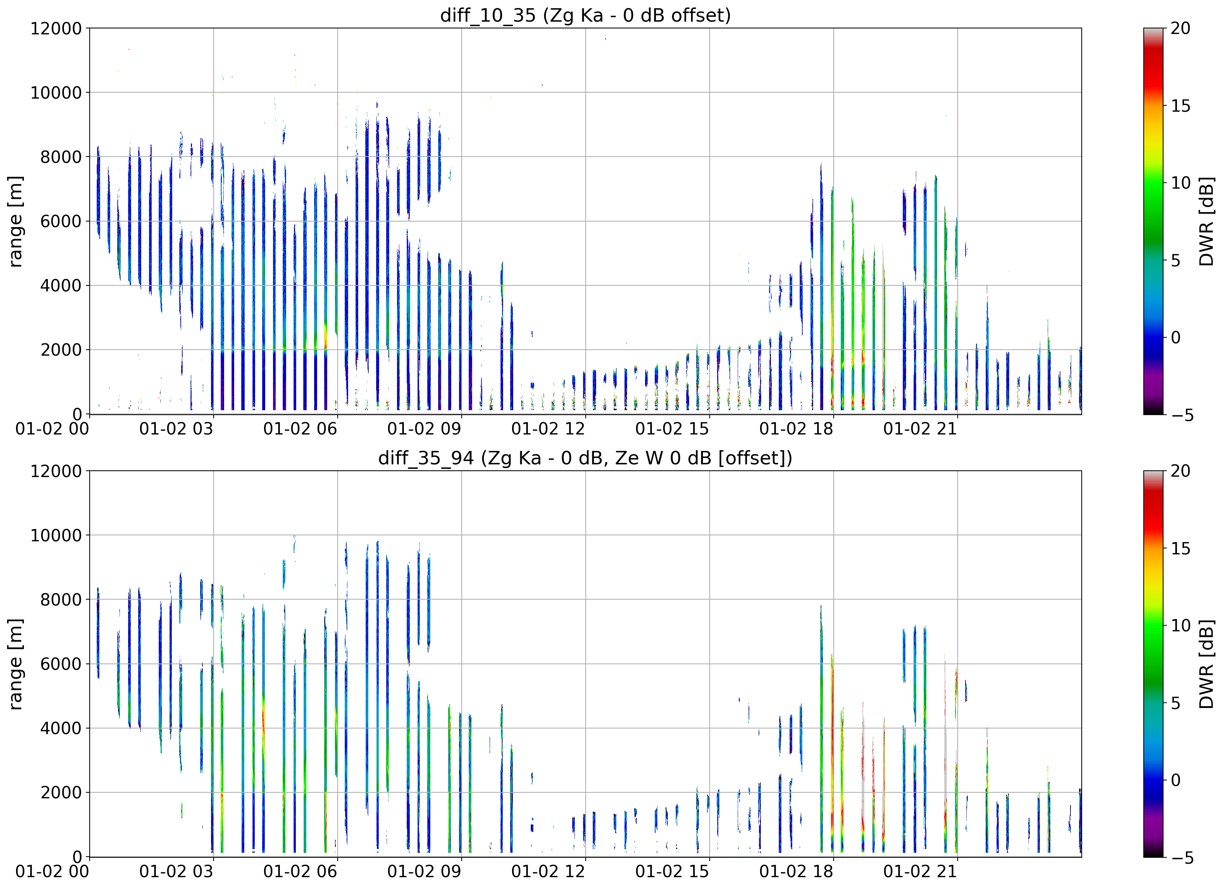1224x888 pixels.
Task: Click the 15 tick on the top colorbar
Action: click(1180, 106)
